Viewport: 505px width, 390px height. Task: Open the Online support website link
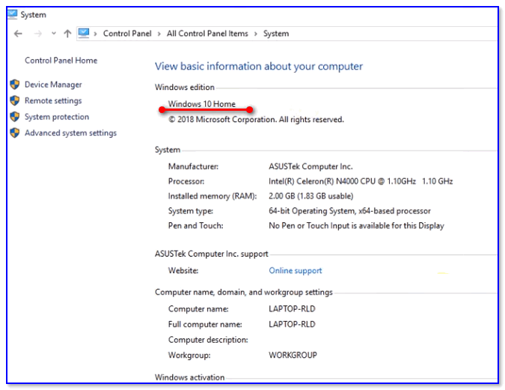(x=296, y=271)
